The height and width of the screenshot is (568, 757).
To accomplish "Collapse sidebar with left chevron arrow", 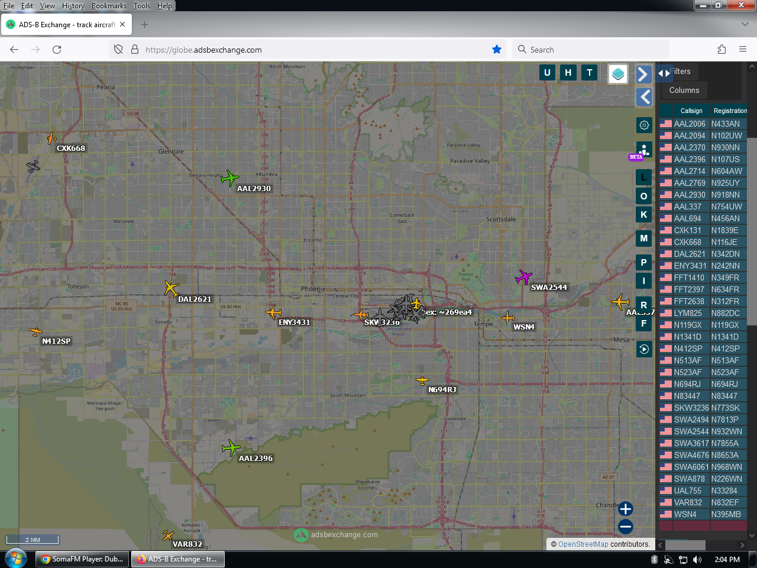I will tap(644, 97).
